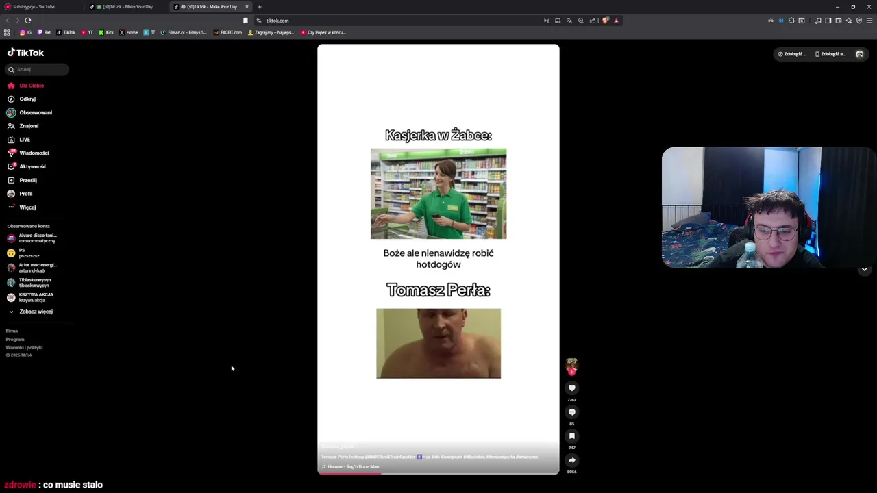Open the video comments

click(x=572, y=412)
